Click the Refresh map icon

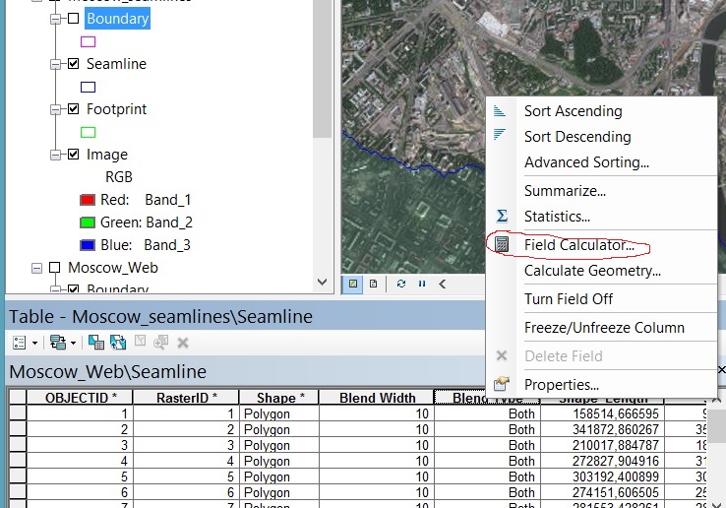click(x=401, y=284)
